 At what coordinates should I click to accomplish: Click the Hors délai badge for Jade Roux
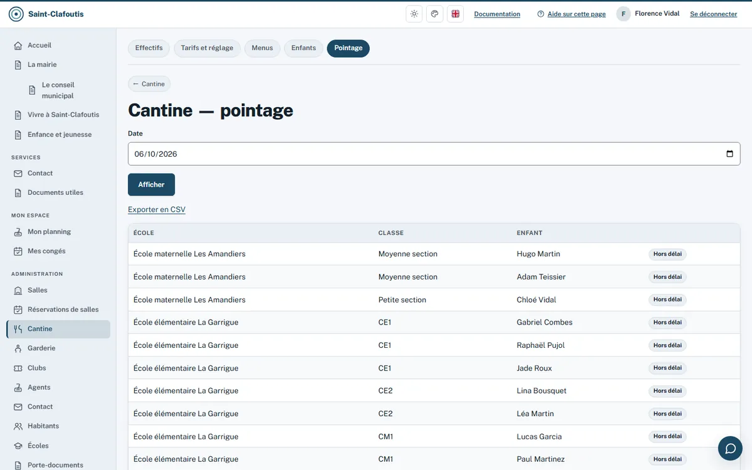(667, 368)
